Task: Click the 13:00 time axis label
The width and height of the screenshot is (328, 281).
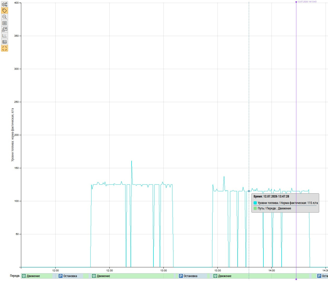Action: 164,271
